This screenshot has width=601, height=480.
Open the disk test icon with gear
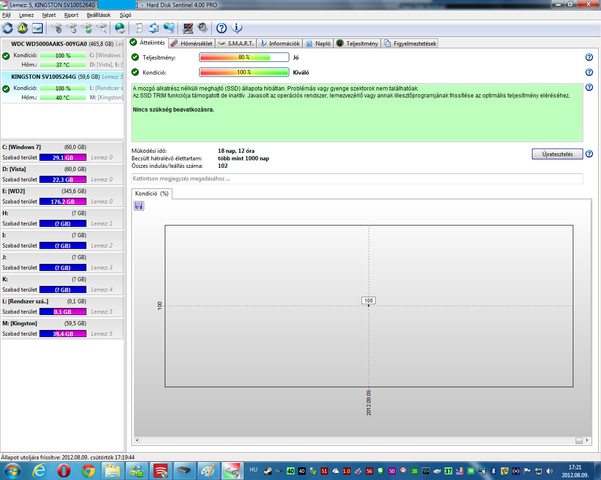pos(56,28)
